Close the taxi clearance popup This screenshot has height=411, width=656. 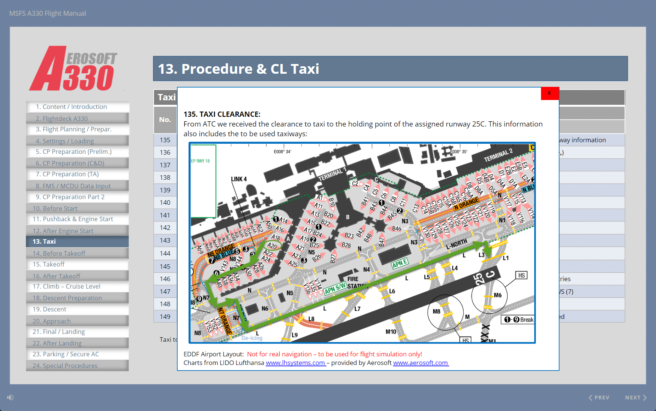point(549,93)
